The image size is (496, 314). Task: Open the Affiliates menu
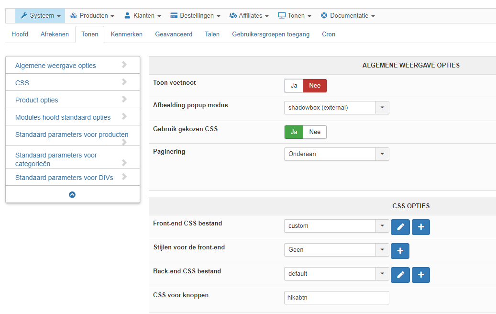[x=249, y=15]
